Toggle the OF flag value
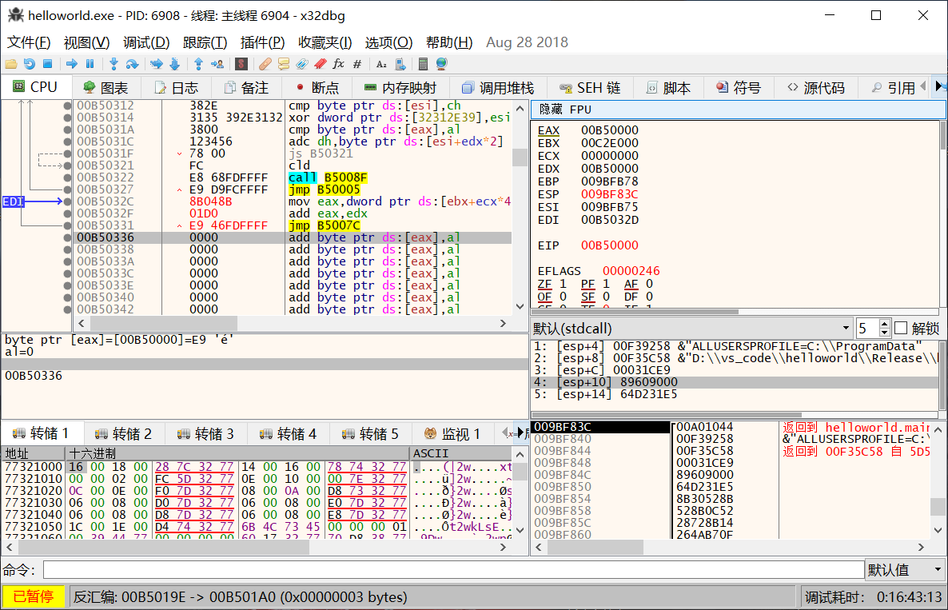Screen dimensions: 948x610 coord(563,297)
